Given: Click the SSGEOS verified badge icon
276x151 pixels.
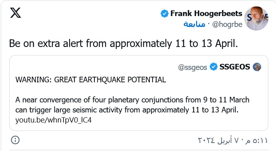Looking at the screenshot, I should pos(213,67).
